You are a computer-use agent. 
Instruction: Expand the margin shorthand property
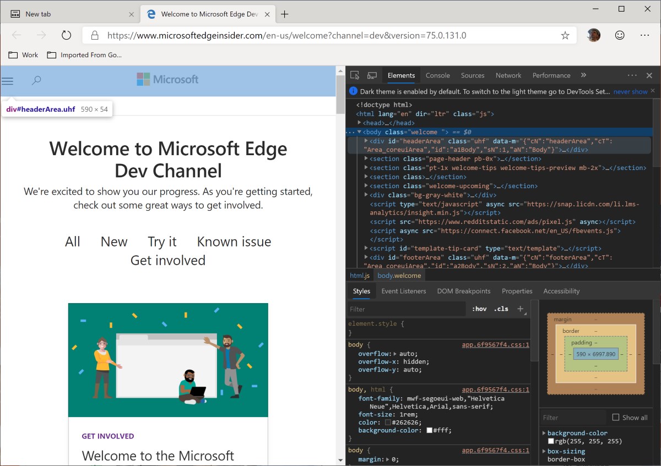click(387, 459)
